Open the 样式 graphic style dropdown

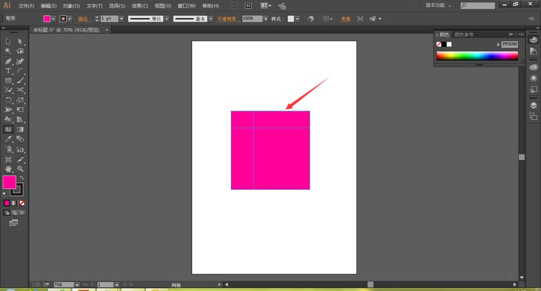coord(298,18)
